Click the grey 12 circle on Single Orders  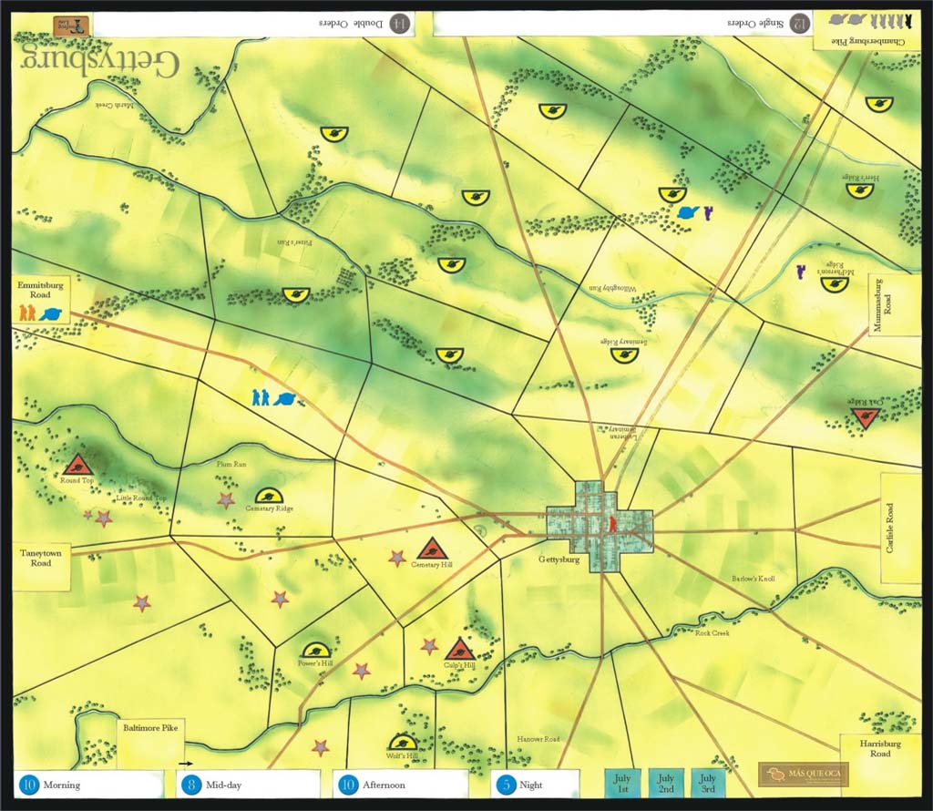800,23
